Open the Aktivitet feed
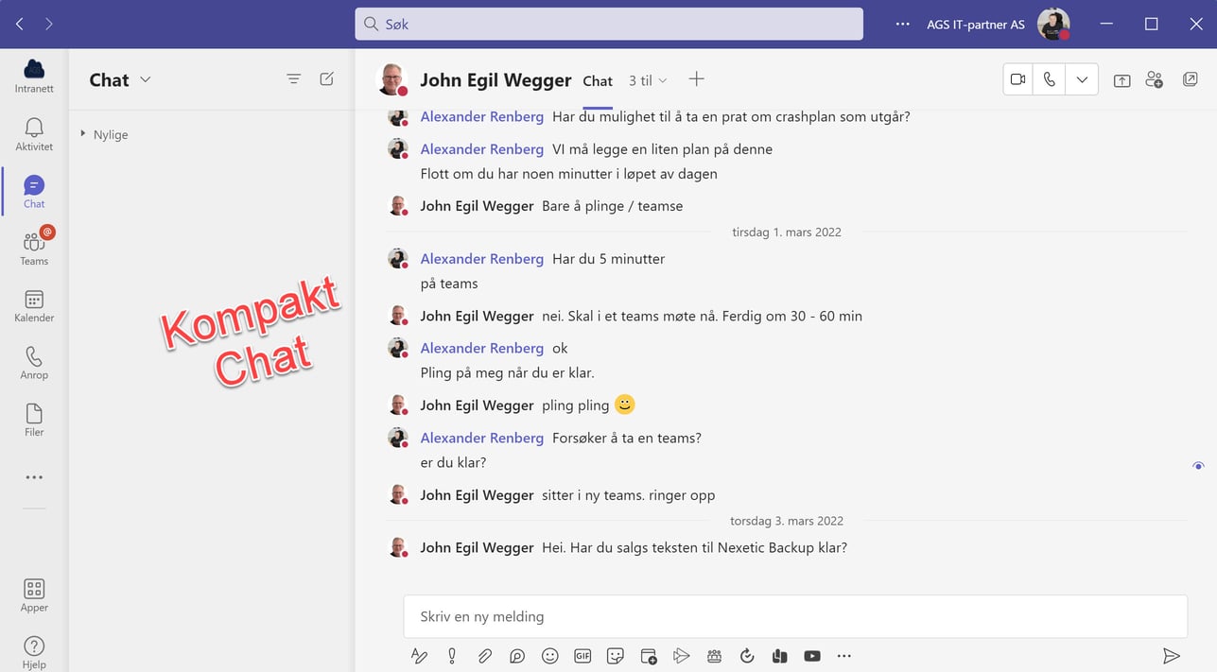Viewport: 1217px width, 672px height. pos(34,134)
